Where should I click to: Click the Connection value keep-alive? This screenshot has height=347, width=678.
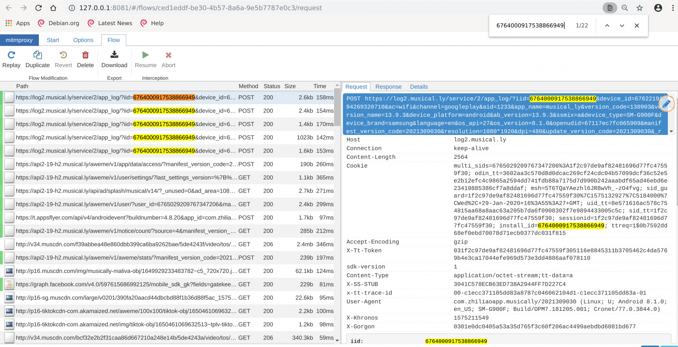pyautogui.click(x=471, y=149)
